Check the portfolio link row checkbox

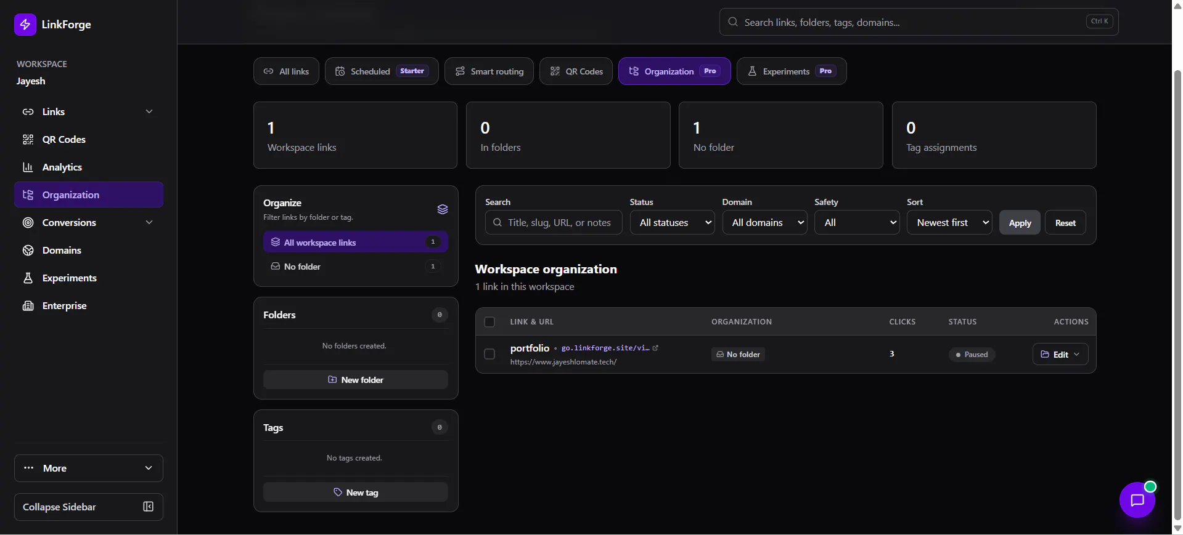[x=489, y=354]
